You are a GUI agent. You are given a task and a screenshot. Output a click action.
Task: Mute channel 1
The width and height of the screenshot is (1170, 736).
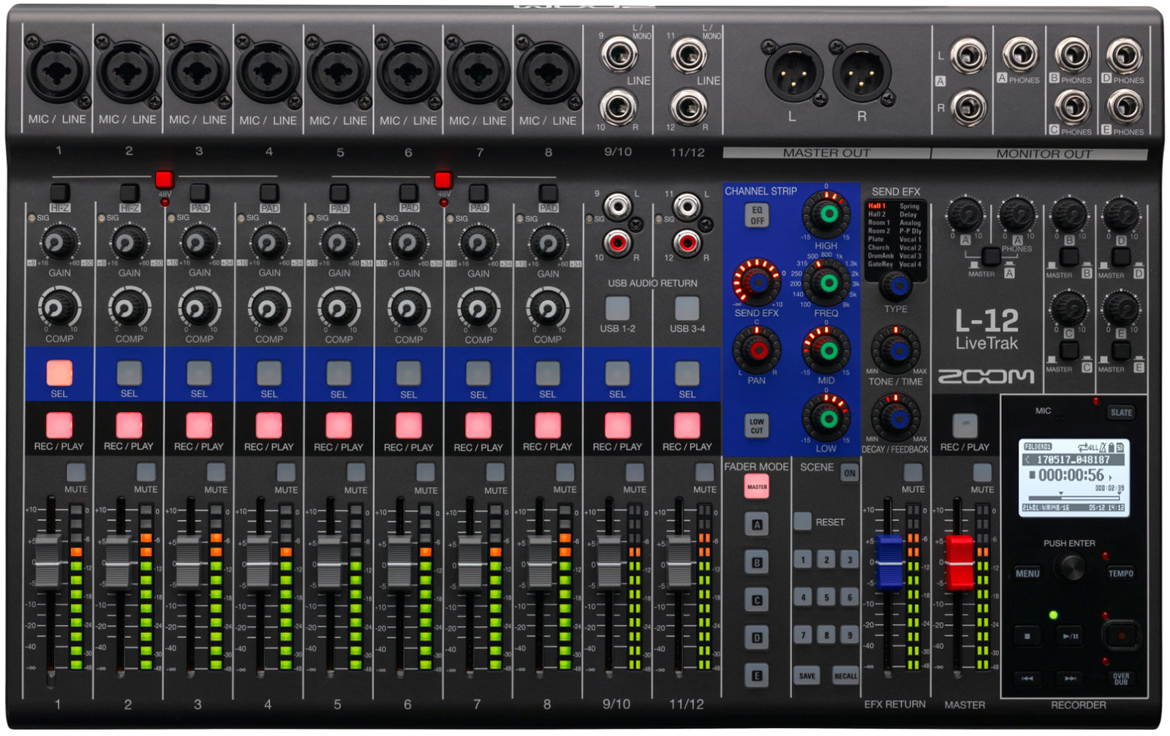(x=76, y=472)
